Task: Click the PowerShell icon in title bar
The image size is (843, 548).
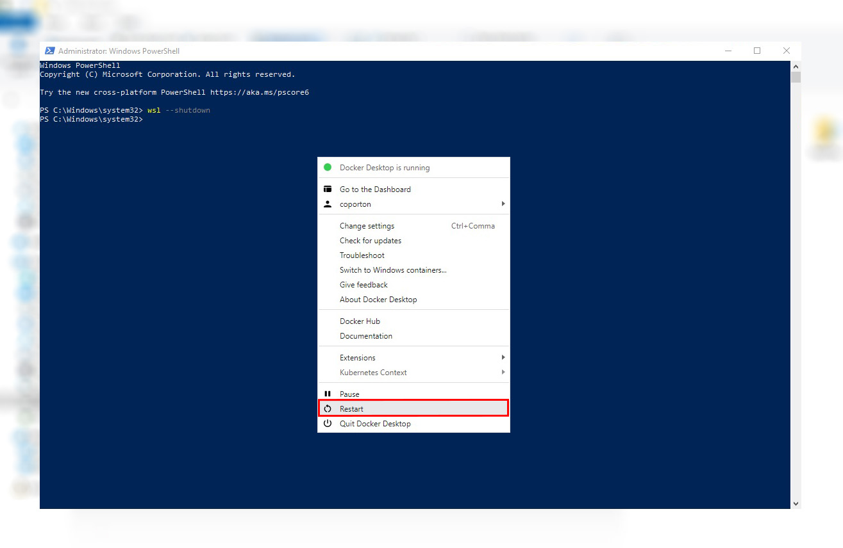Action: point(49,51)
